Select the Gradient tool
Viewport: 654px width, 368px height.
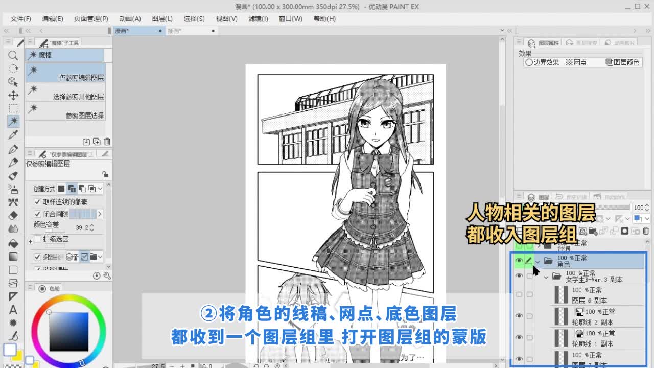pyautogui.click(x=13, y=257)
